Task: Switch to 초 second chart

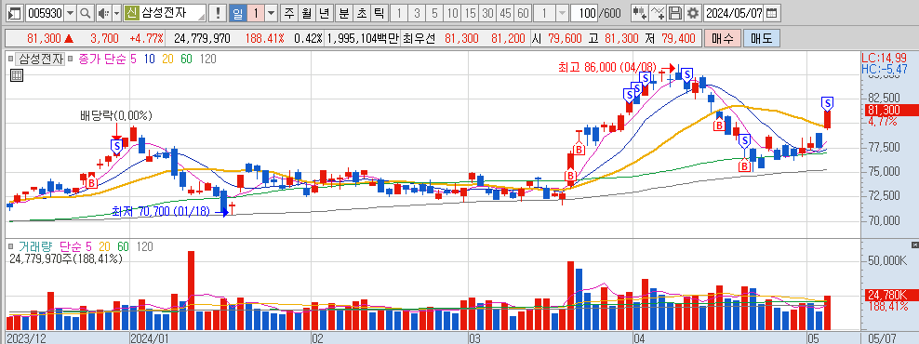Action: (x=362, y=13)
